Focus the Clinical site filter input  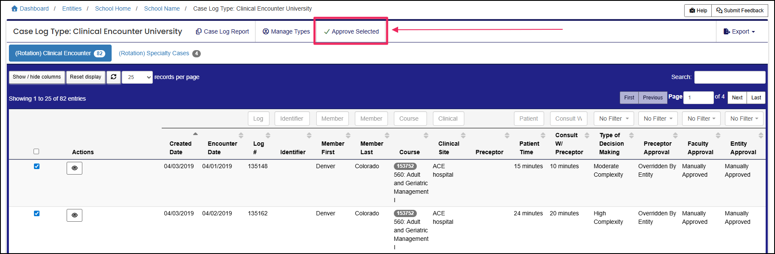448,119
